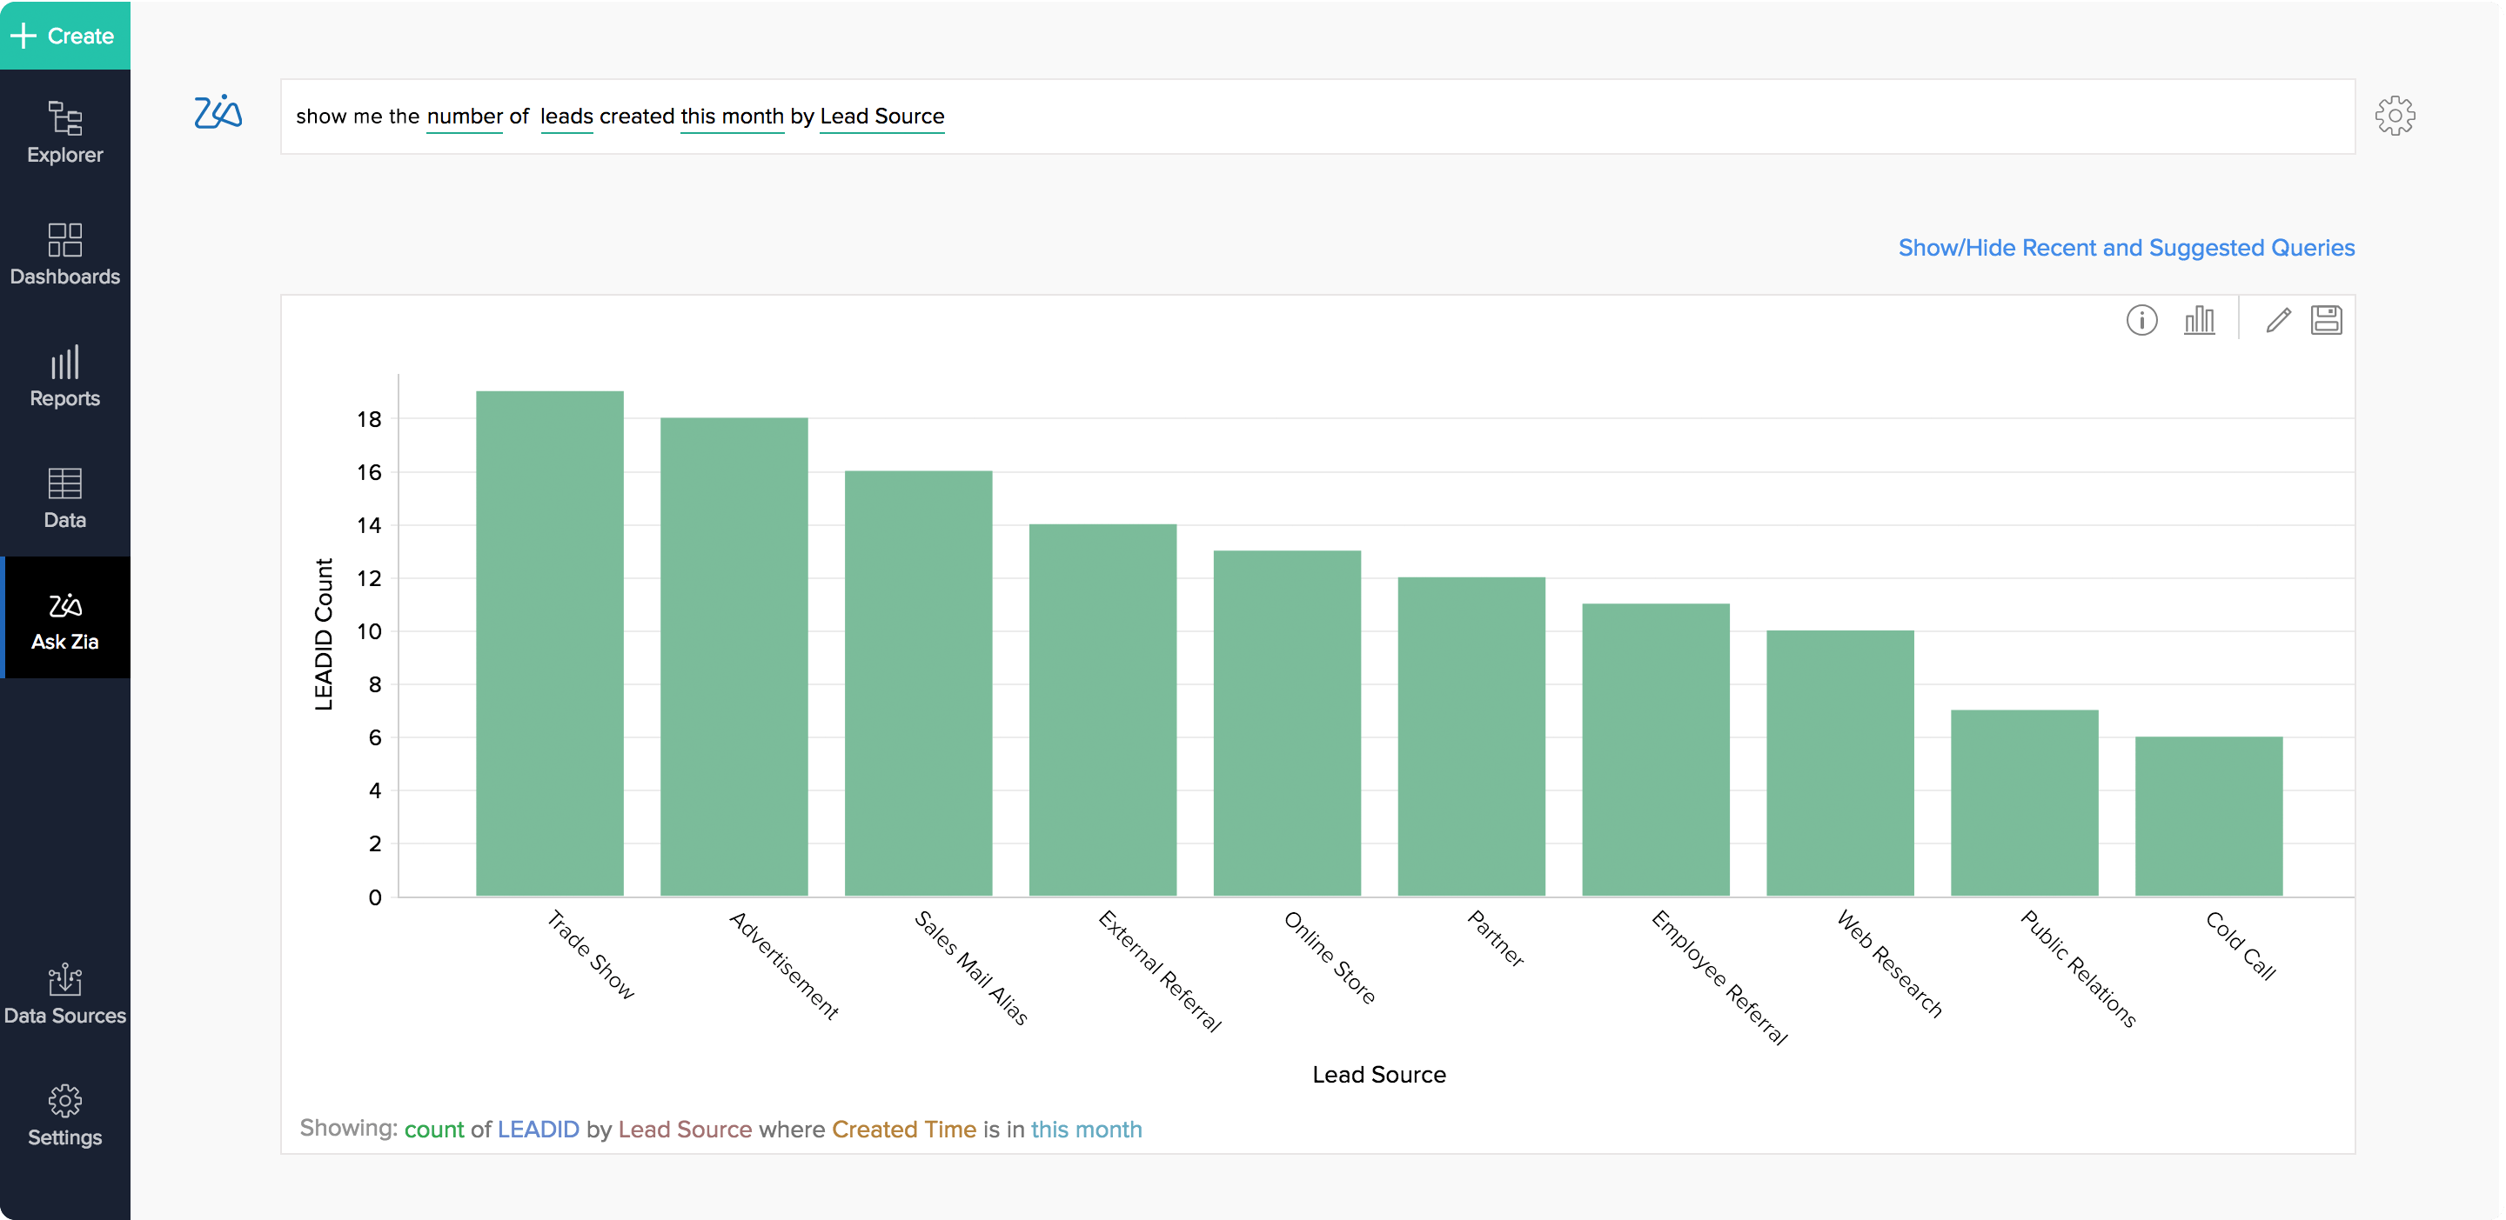The image size is (2506, 1220).
Task: Select Ask Zia in sidebar
Action: tap(64, 619)
